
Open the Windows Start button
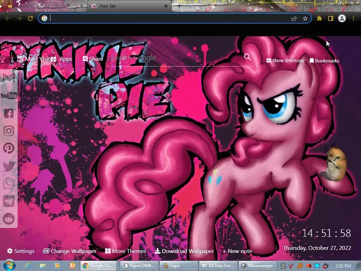(x=10, y=265)
